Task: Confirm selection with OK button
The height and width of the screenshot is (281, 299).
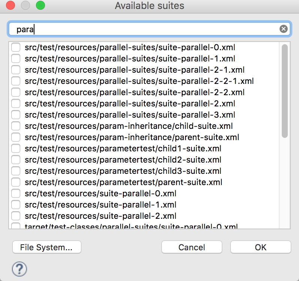Action: 260,247
